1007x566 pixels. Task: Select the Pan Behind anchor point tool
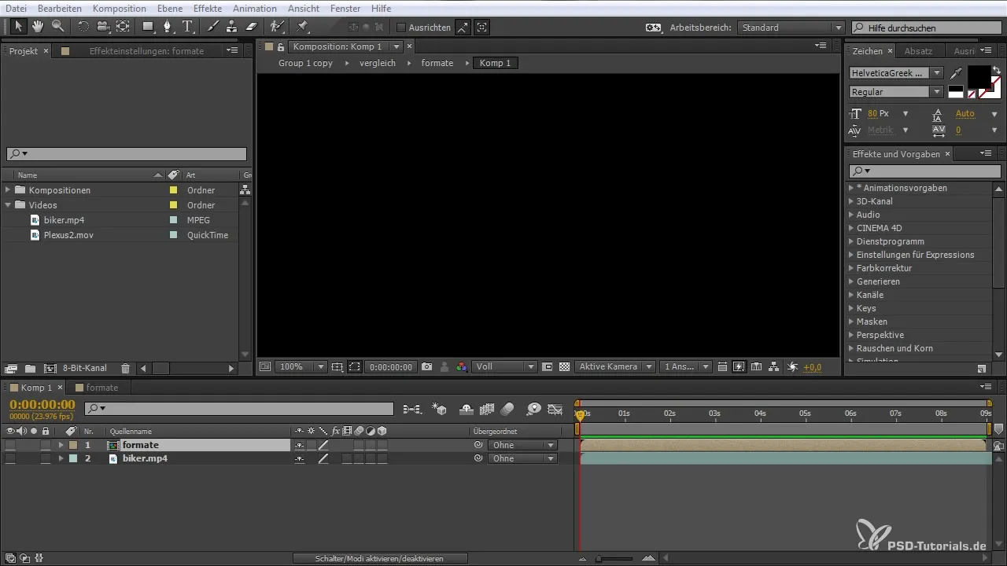pos(123,27)
